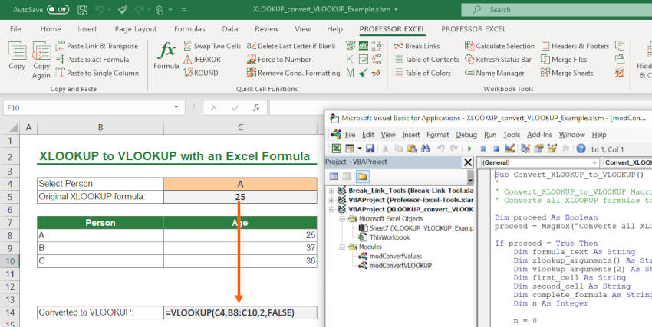Click Toggle Folders icon in Project panel
This screenshot has width=652, height=327.
[x=362, y=177]
